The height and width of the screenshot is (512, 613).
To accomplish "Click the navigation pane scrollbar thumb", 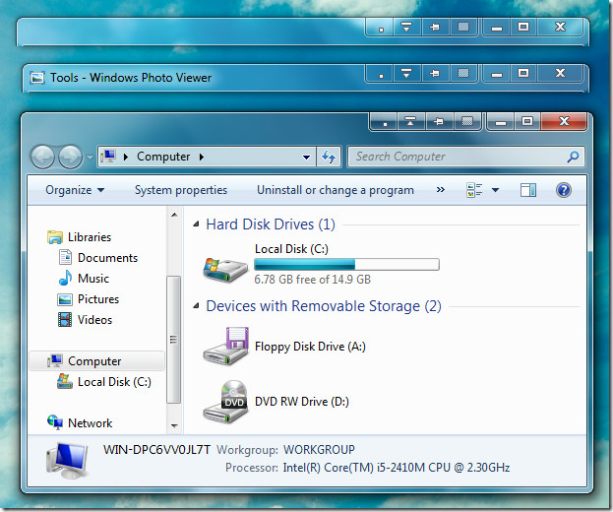I will pyautogui.click(x=173, y=340).
